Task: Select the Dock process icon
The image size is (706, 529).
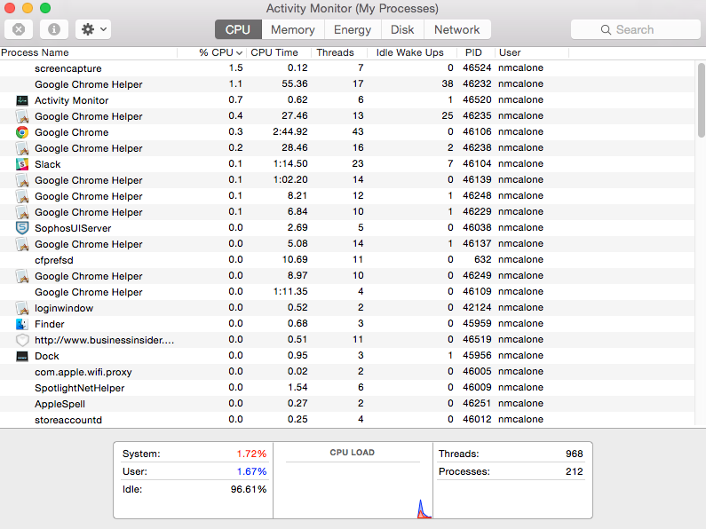Action: (22, 356)
